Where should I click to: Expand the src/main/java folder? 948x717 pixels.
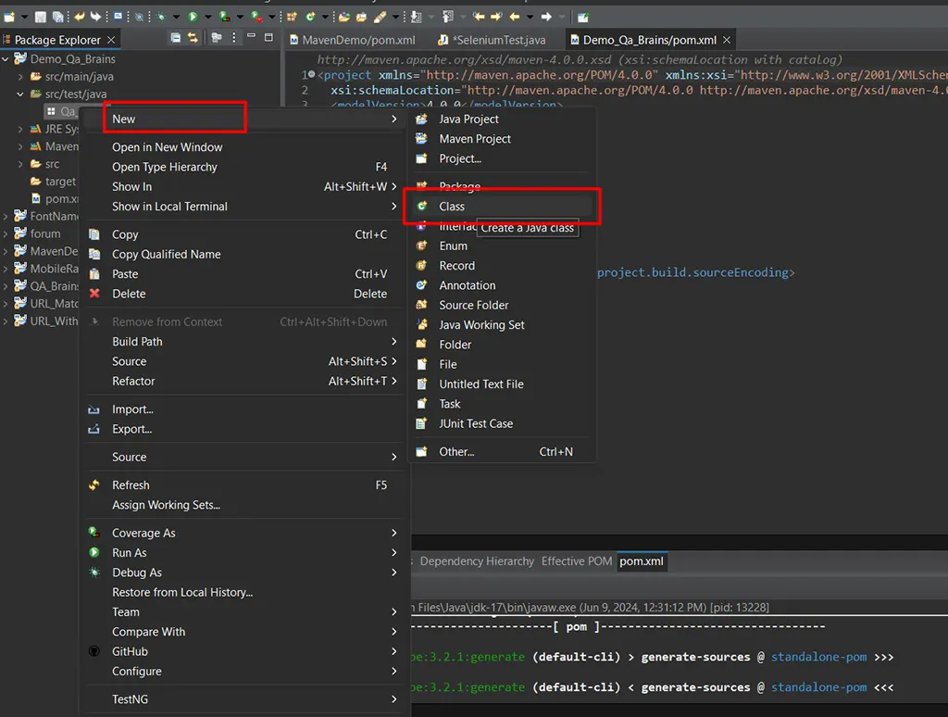click(x=19, y=77)
